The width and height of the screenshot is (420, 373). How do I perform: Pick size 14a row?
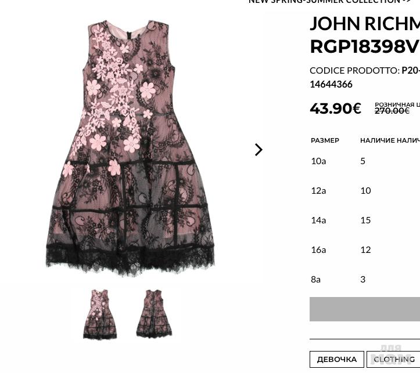click(365, 220)
